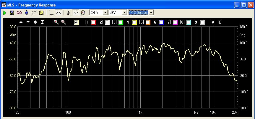Click the clock-shaped icon in toolbar

83,13
